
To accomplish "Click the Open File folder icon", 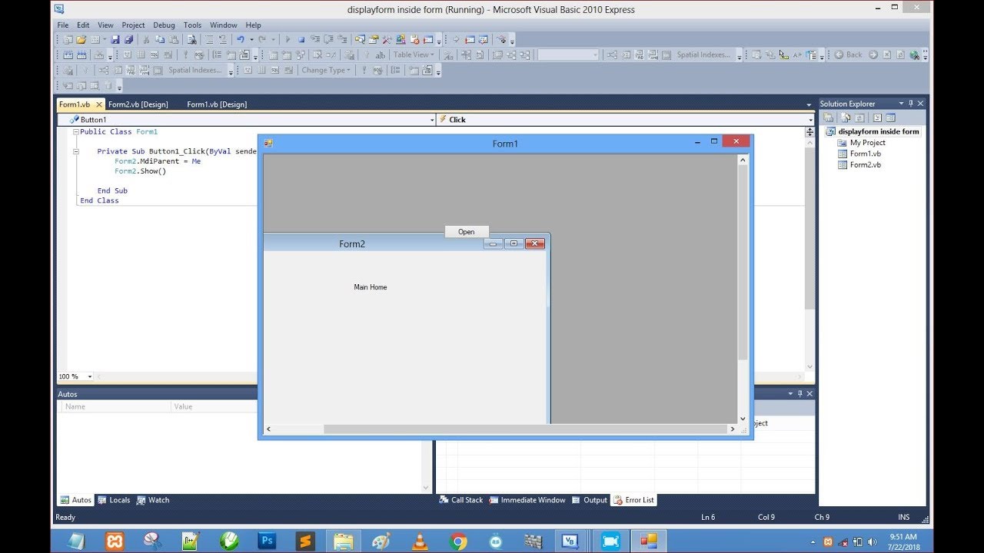I will 81,39.
